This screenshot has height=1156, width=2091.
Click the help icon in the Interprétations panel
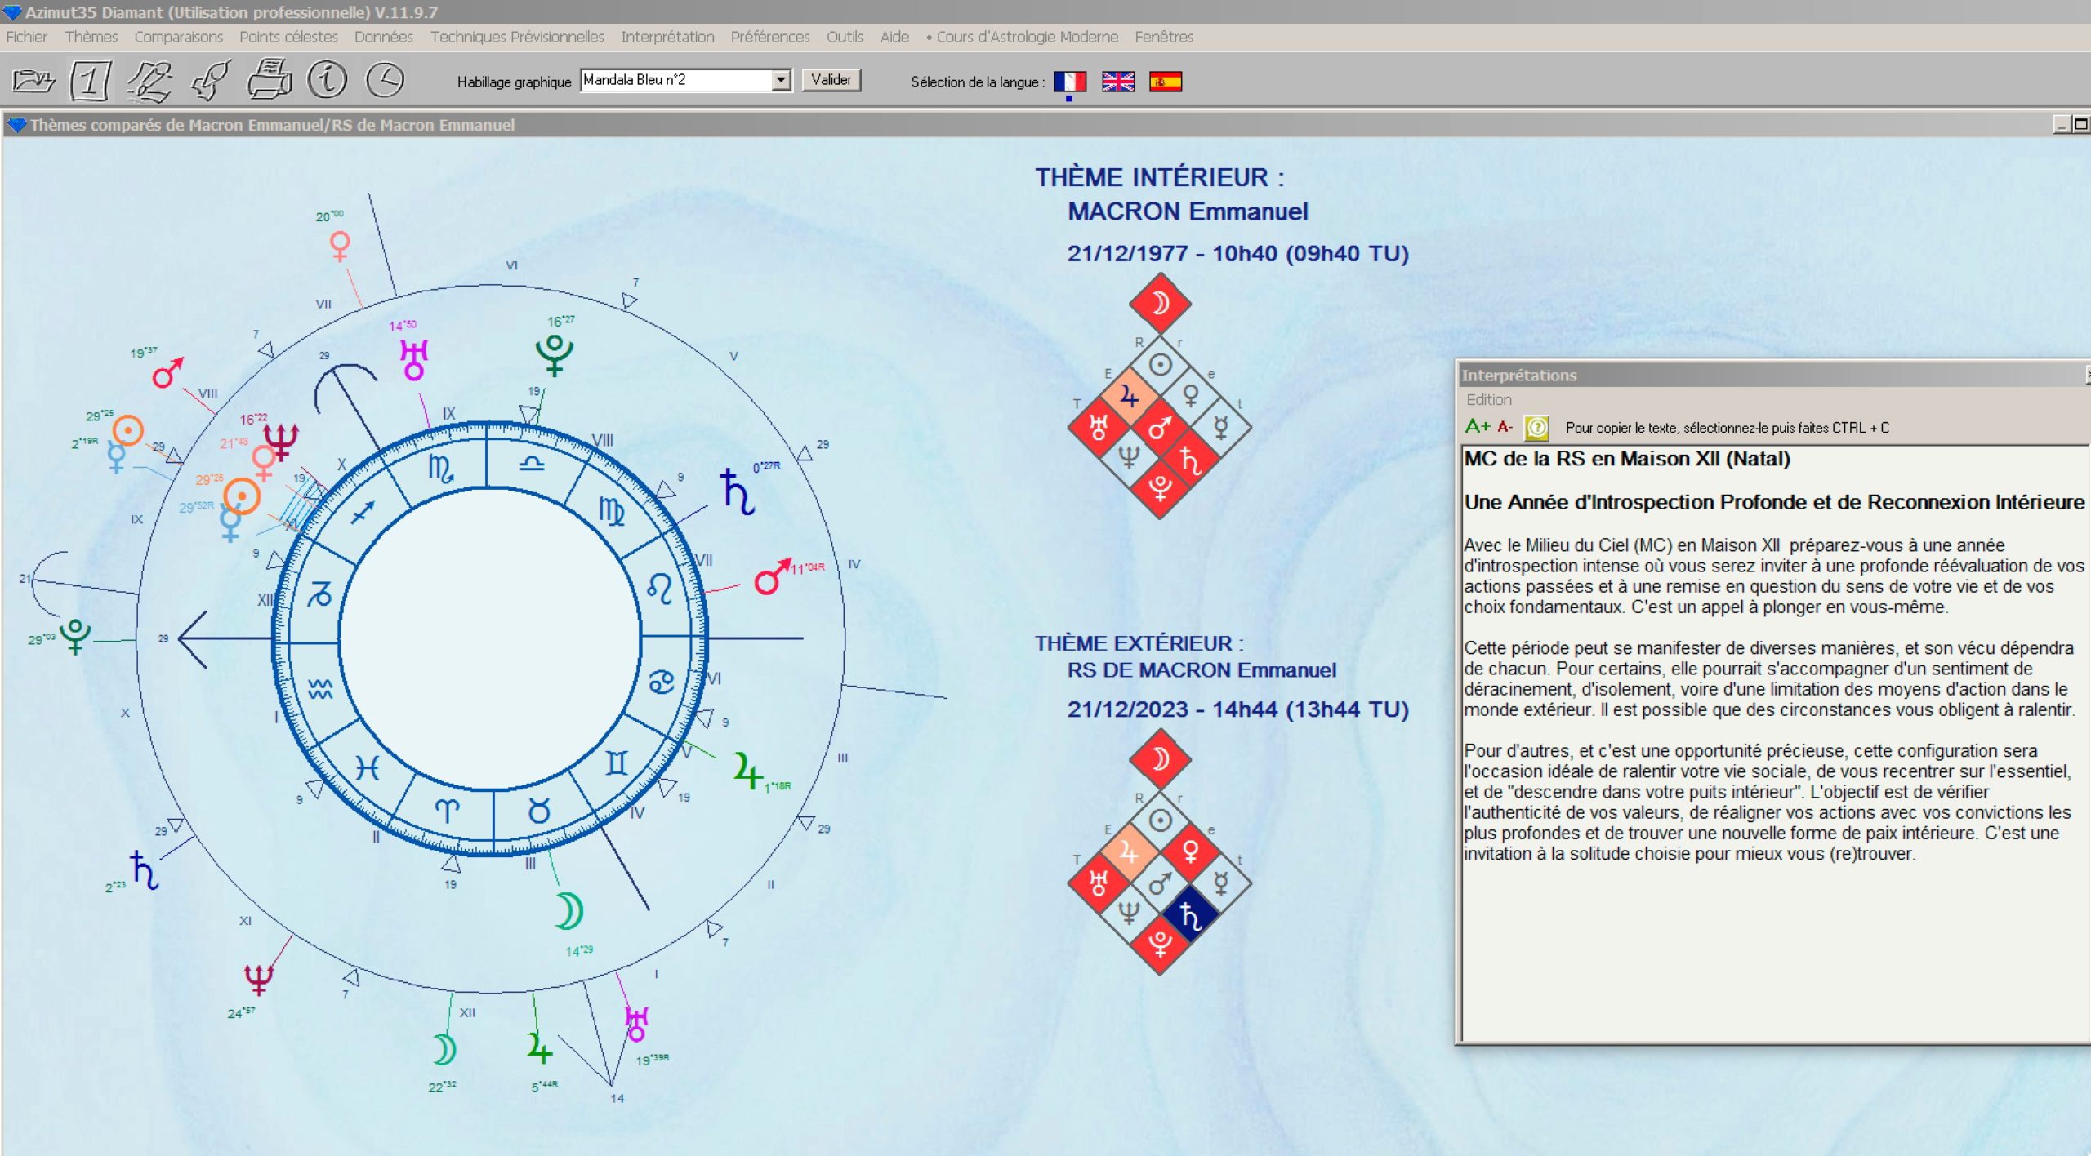click(1536, 427)
